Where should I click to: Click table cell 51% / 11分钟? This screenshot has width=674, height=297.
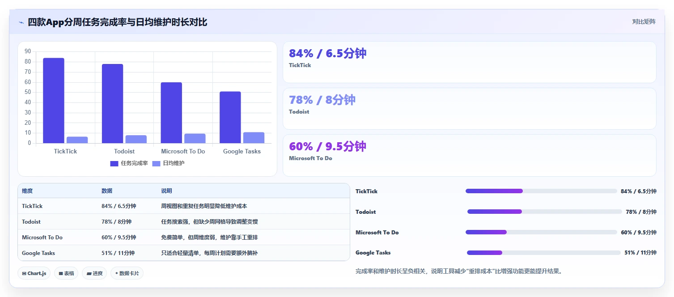pyautogui.click(x=118, y=253)
